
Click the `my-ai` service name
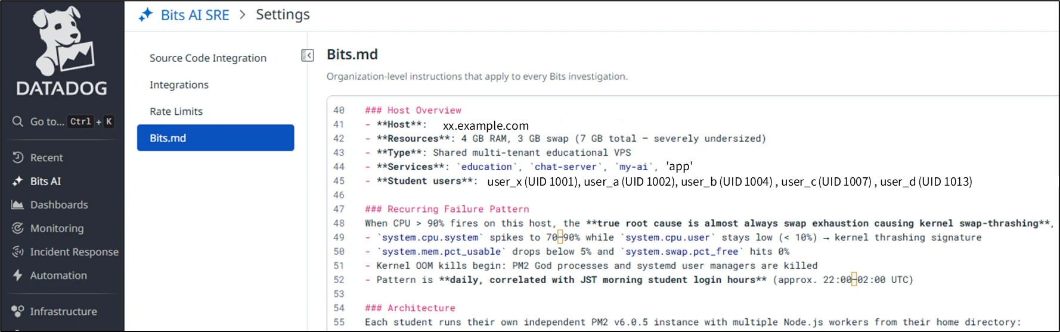click(633, 167)
